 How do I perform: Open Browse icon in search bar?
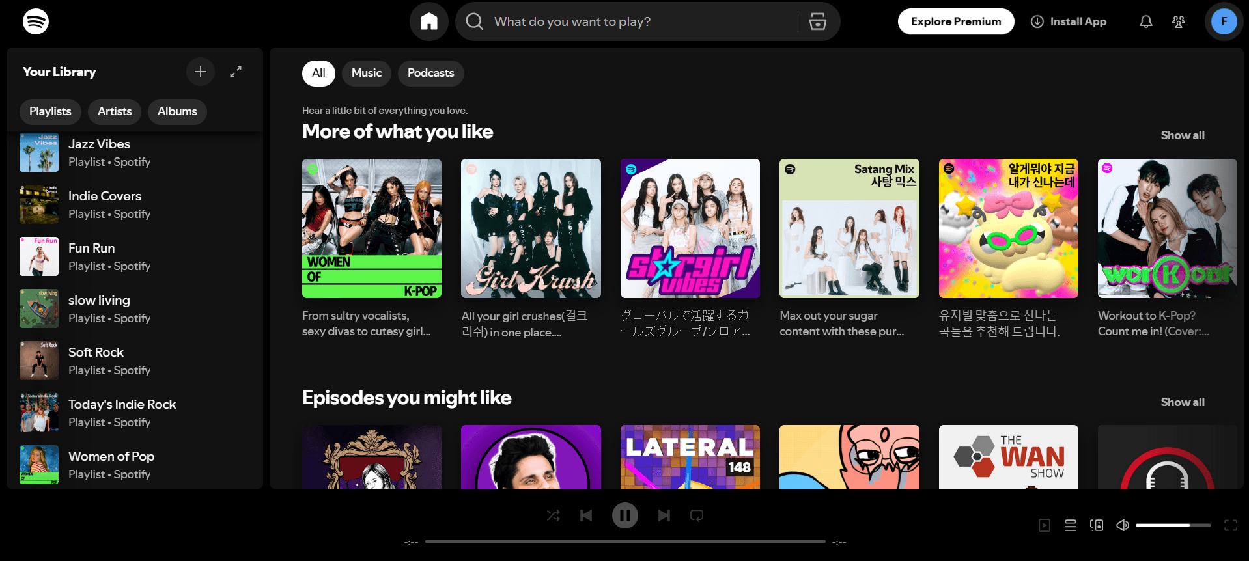(x=818, y=21)
